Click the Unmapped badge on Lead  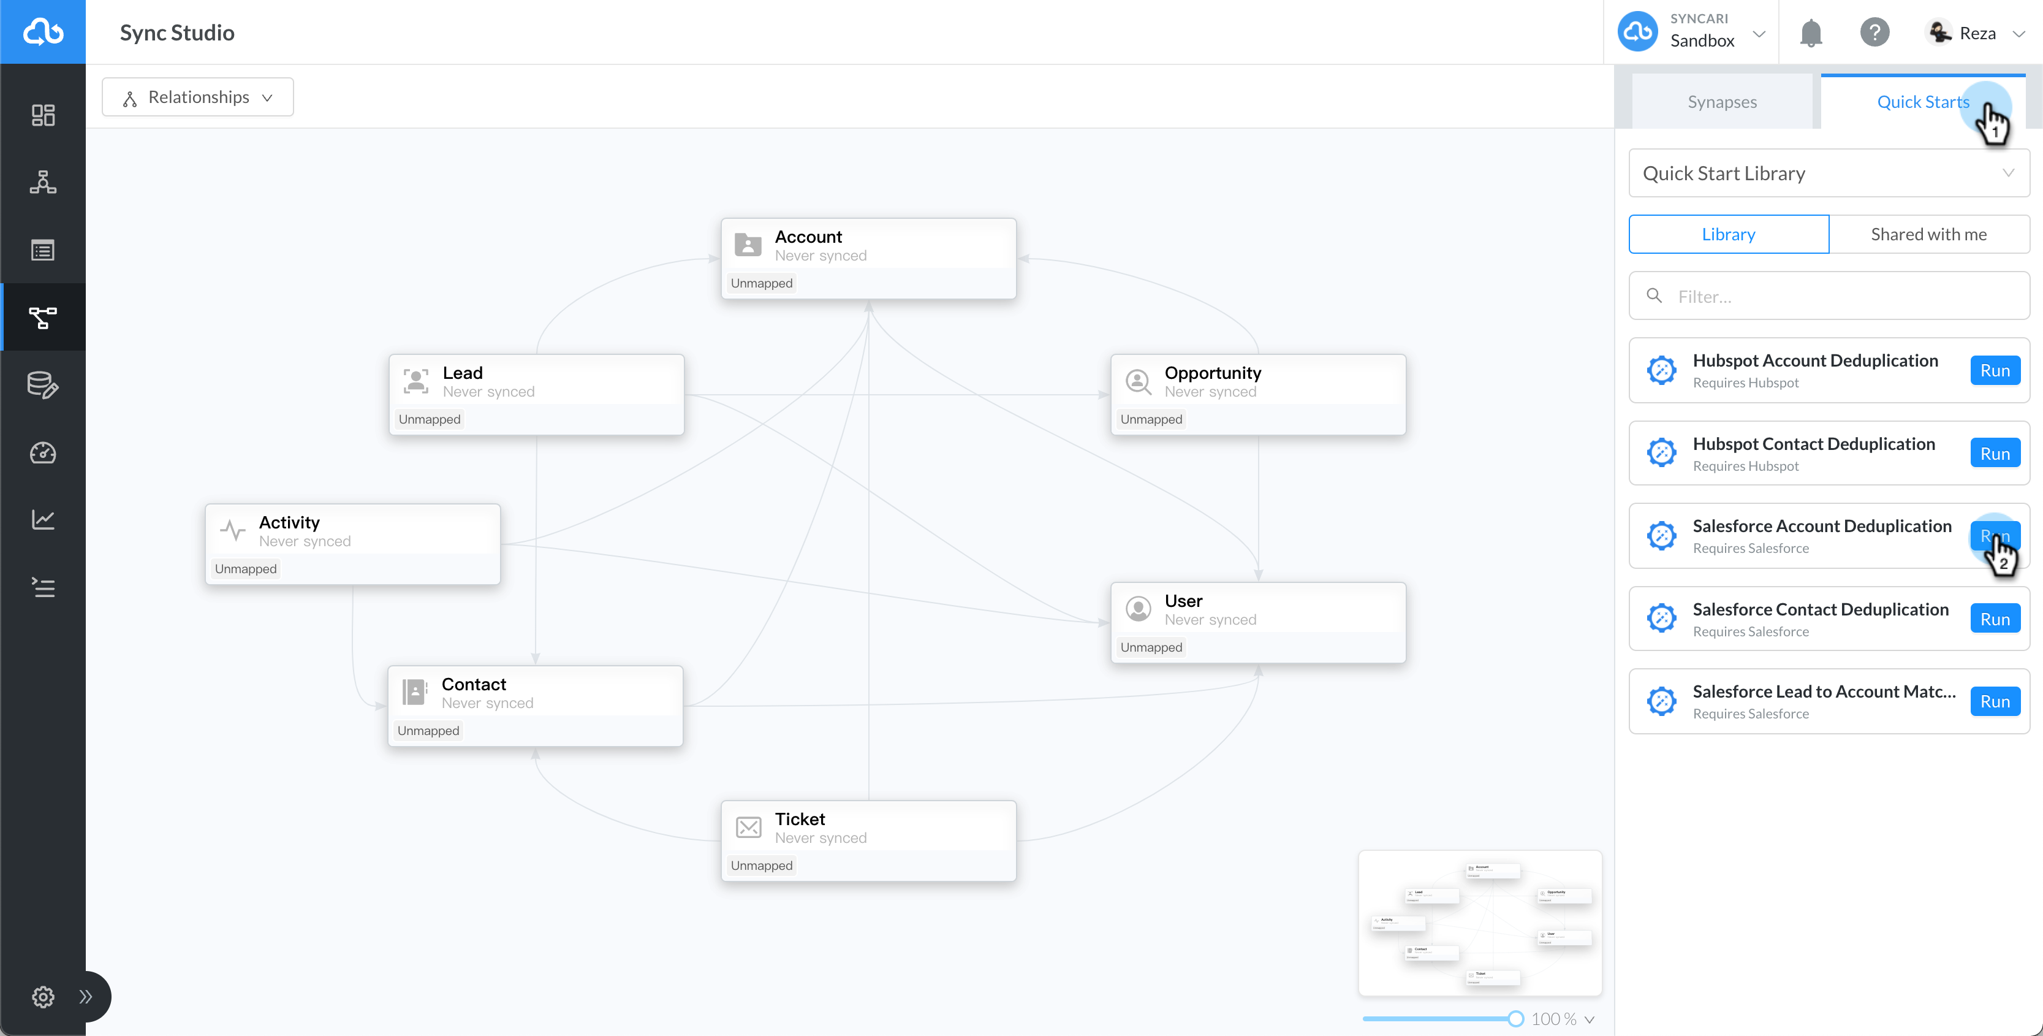click(x=429, y=419)
